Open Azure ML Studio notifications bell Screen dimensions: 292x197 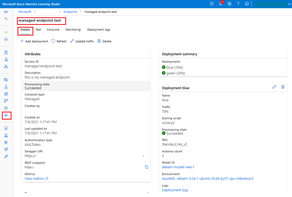220,4
